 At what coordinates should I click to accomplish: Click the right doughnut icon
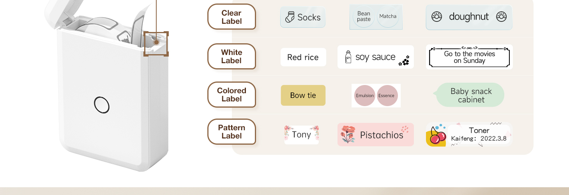tap(501, 17)
